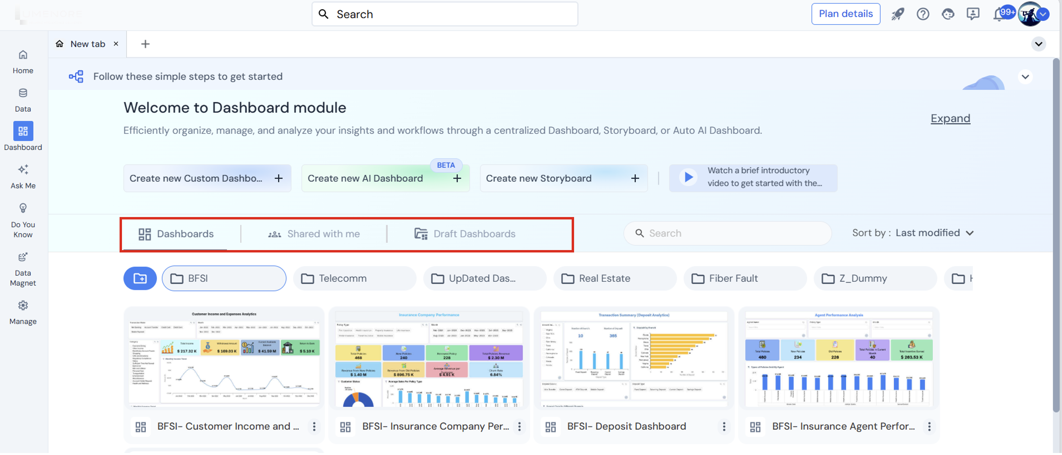The width and height of the screenshot is (1062, 455).
Task: Select the Data module in sidebar
Action: [23, 99]
